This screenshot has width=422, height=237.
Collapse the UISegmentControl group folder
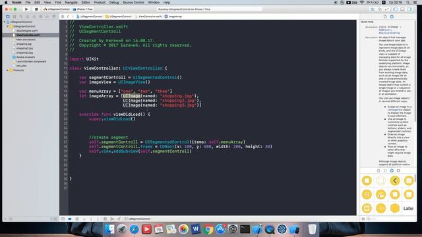(x=7, y=26)
